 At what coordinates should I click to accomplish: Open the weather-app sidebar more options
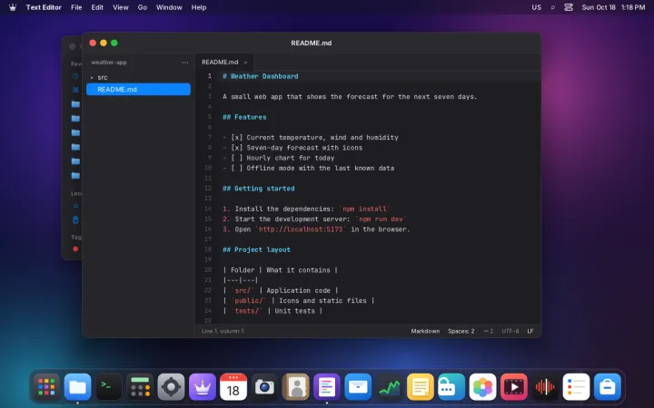[185, 63]
